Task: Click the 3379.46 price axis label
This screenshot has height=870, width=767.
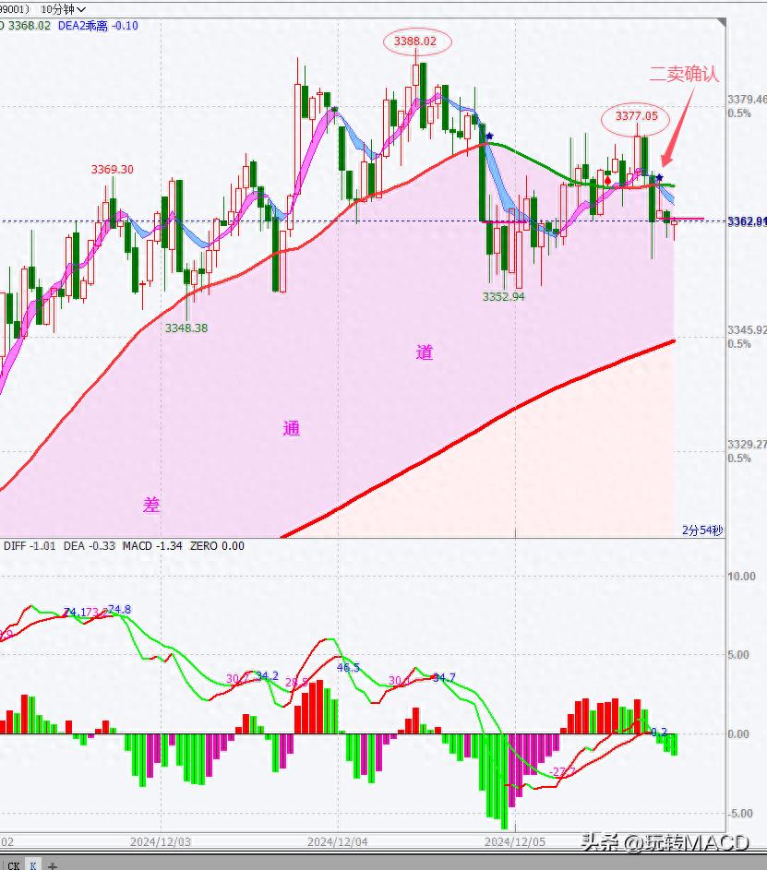Action: [x=747, y=100]
